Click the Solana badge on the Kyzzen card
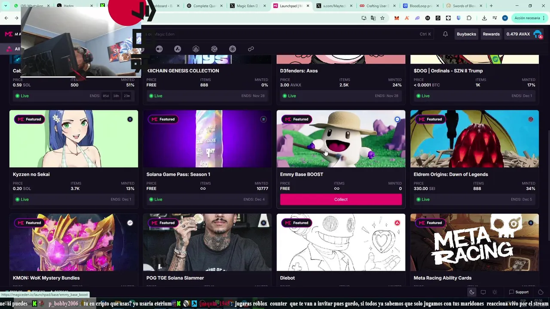The height and width of the screenshot is (309, 550). [130, 119]
